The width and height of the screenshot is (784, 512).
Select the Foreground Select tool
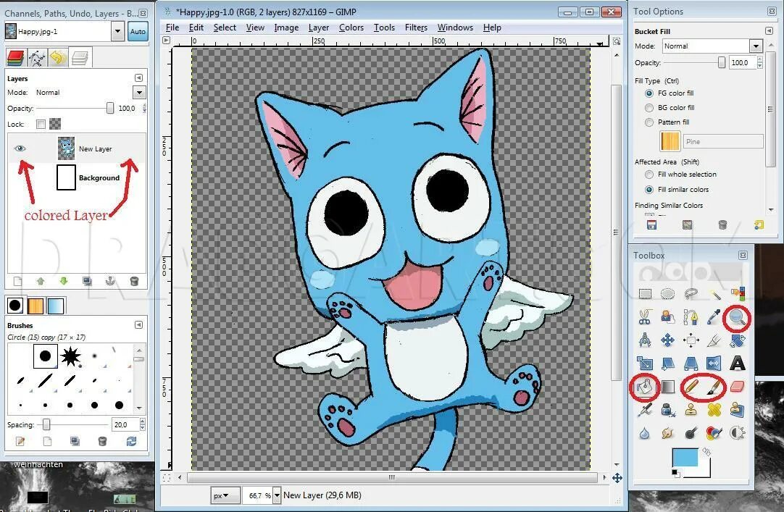667,316
